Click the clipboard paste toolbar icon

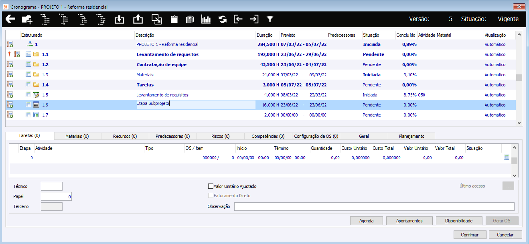coord(174,19)
